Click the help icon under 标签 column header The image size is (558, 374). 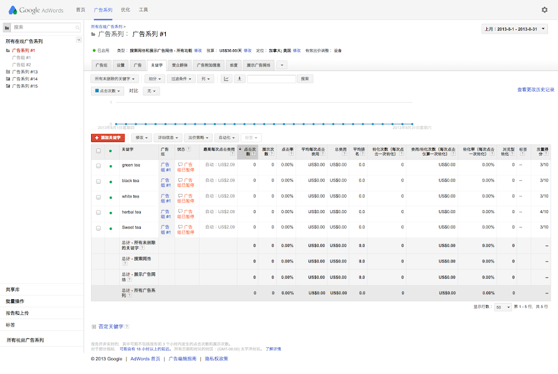(522, 154)
